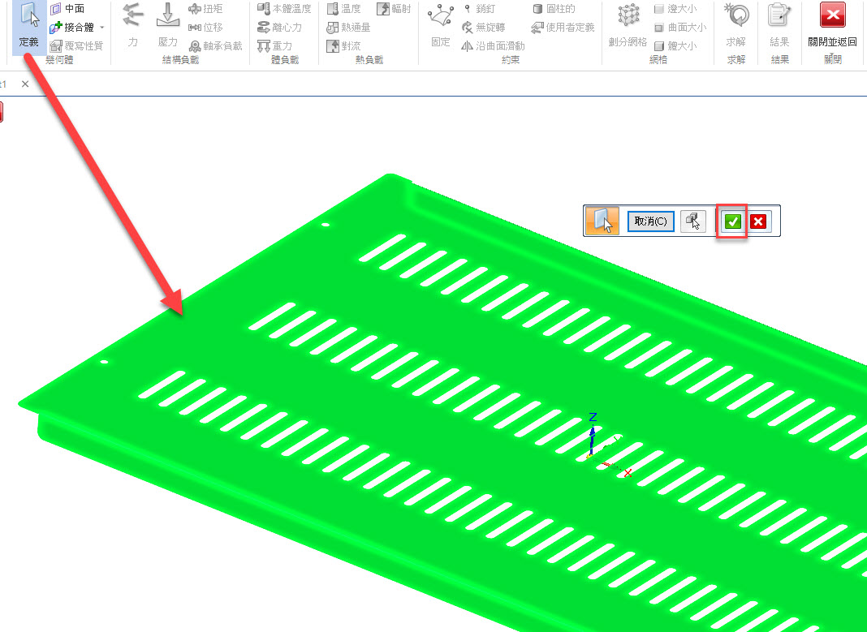867x632 pixels.
Task: Add a 對流 convection load
Action: [x=343, y=46]
